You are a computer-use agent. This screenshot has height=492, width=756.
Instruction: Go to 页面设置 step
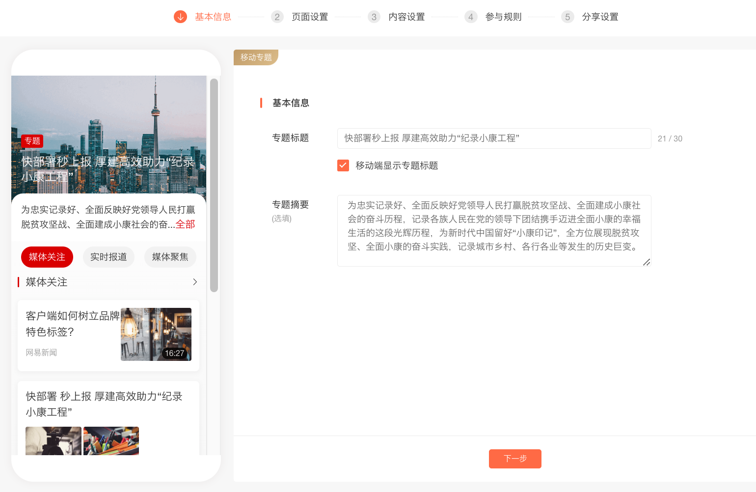tap(309, 17)
